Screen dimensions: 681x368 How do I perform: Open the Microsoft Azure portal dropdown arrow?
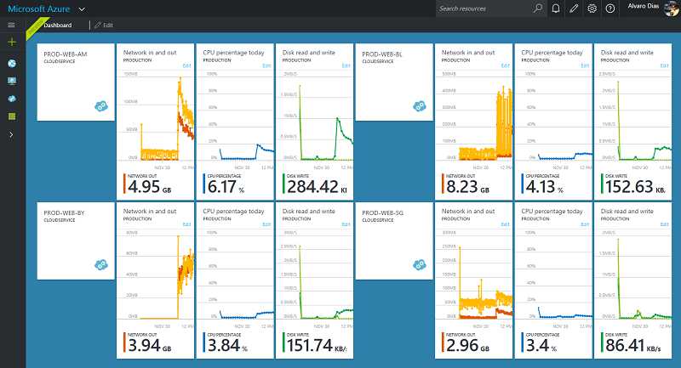coord(82,9)
